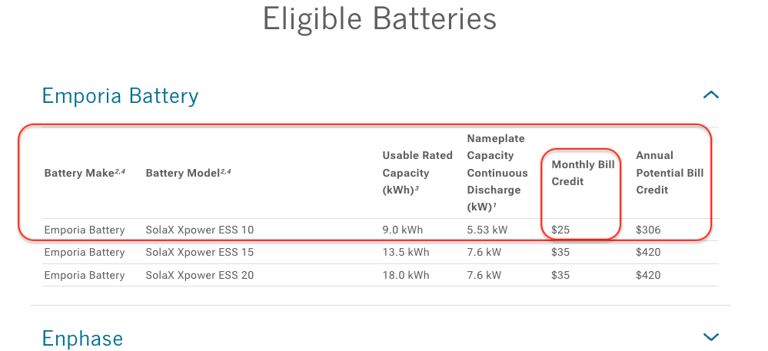Click the Enphase accordion heading
This screenshot has height=351, width=768.
click(82, 338)
